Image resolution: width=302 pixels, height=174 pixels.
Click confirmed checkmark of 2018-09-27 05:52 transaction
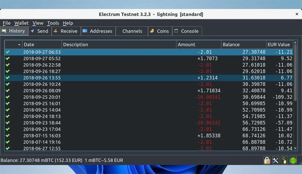coord(8,58)
